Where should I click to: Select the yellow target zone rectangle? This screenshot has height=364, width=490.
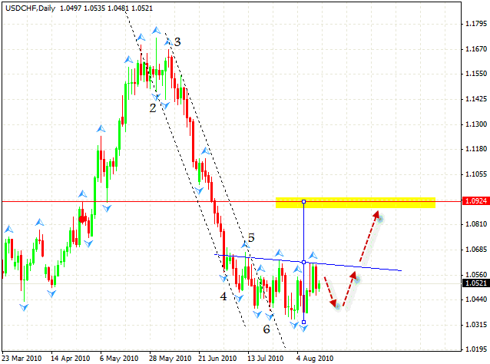[356, 203]
